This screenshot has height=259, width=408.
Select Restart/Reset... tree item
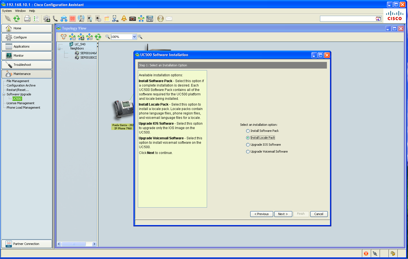17,90
